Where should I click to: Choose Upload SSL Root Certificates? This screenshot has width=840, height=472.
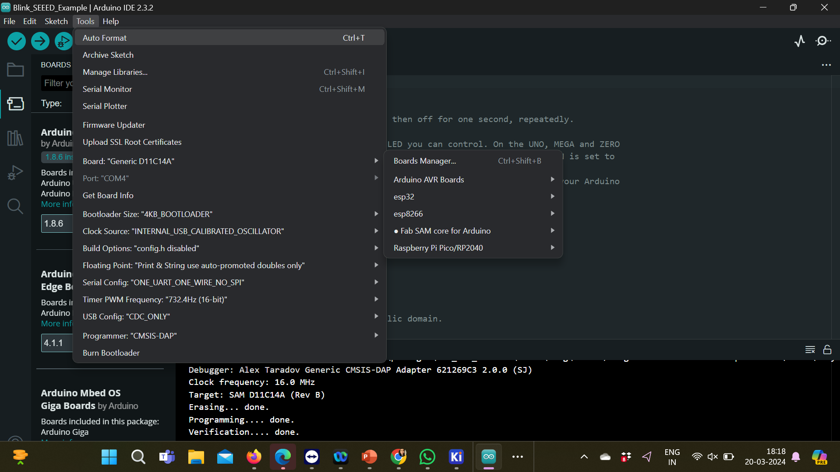229,142
